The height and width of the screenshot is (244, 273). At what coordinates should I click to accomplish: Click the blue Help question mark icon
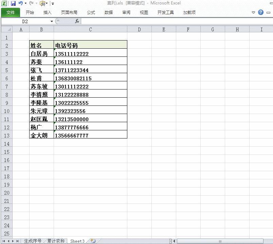pos(261,12)
